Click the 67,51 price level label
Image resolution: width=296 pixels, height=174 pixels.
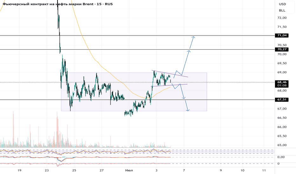282,100
